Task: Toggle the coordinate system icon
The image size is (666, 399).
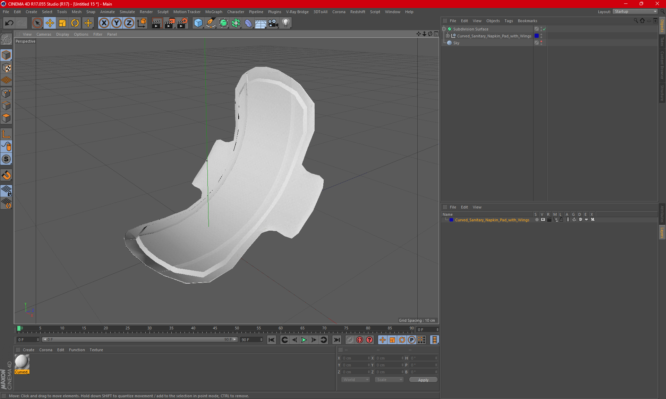Action: click(x=142, y=23)
